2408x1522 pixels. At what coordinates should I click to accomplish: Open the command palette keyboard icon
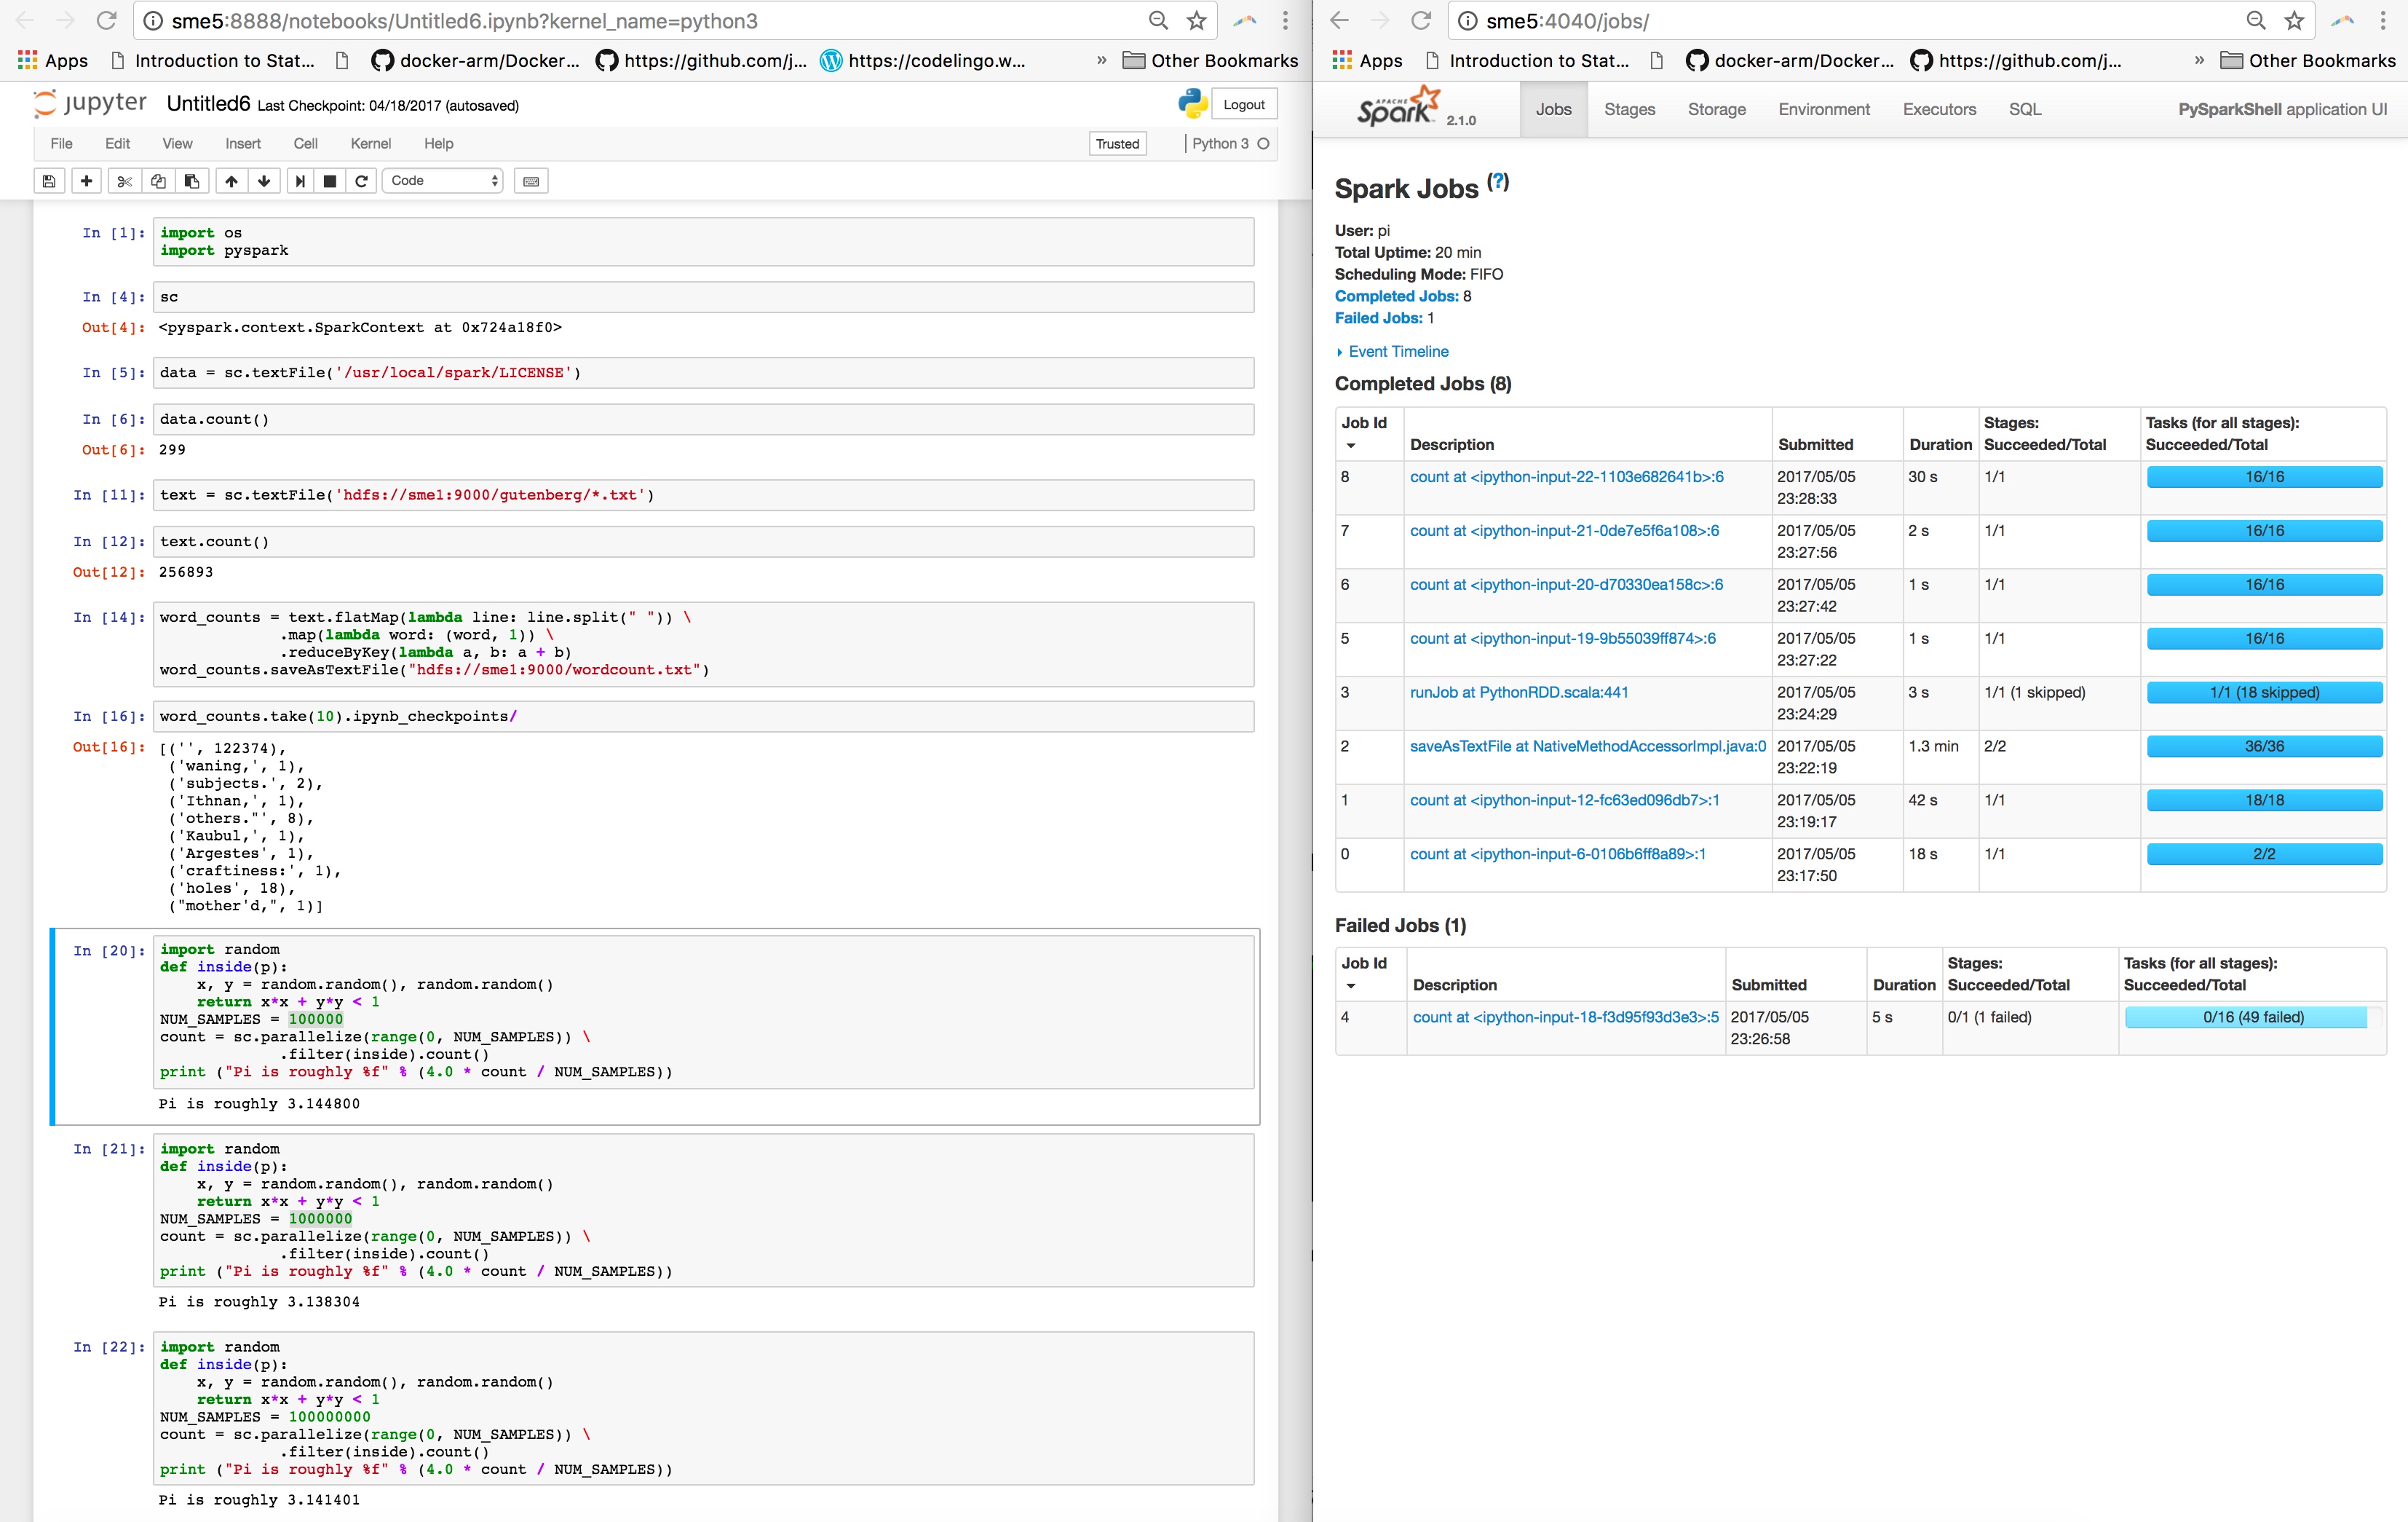(x=531, y=181)
